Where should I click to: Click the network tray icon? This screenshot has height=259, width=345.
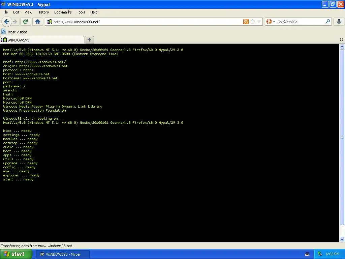coord(320,254)
